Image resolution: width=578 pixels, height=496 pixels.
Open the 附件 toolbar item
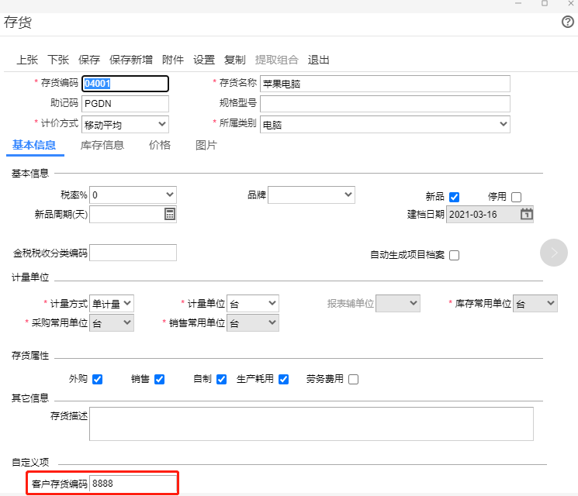173,60
